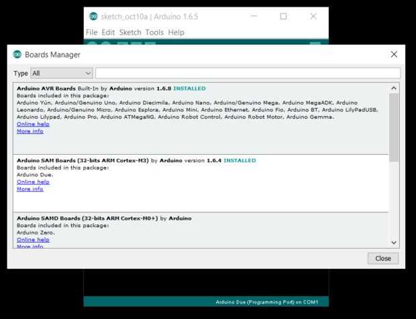Image resolution: width=416 pixels, height=319 pixels.
Task: Click Online help under Arduino AVR Boards
Action: point(33,124)
